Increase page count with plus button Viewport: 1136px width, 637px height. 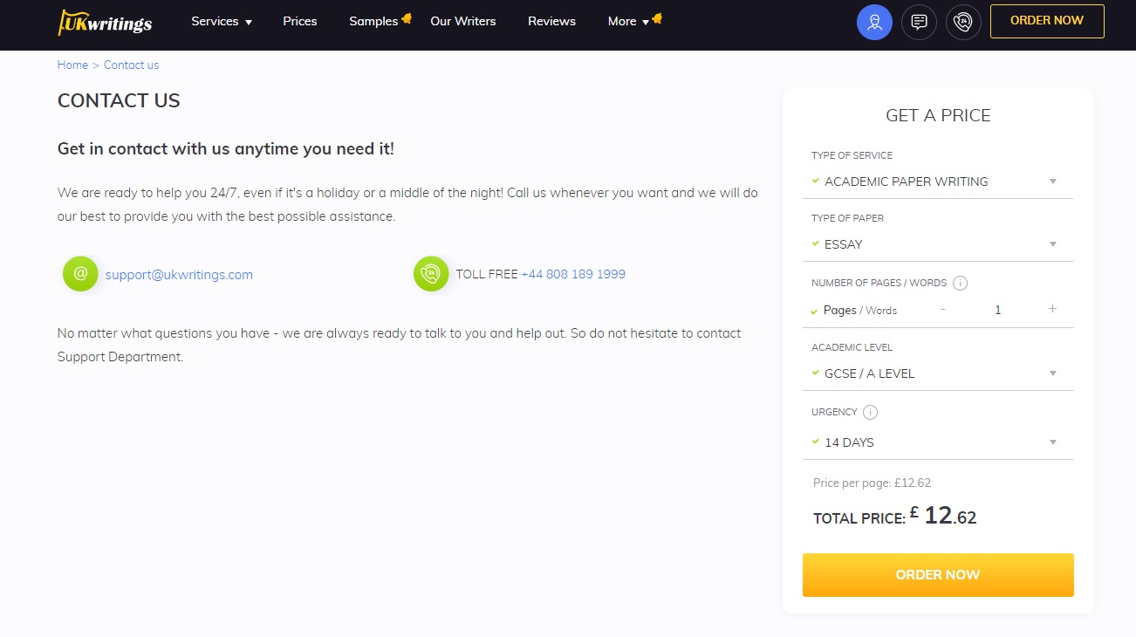(1052, 309)
